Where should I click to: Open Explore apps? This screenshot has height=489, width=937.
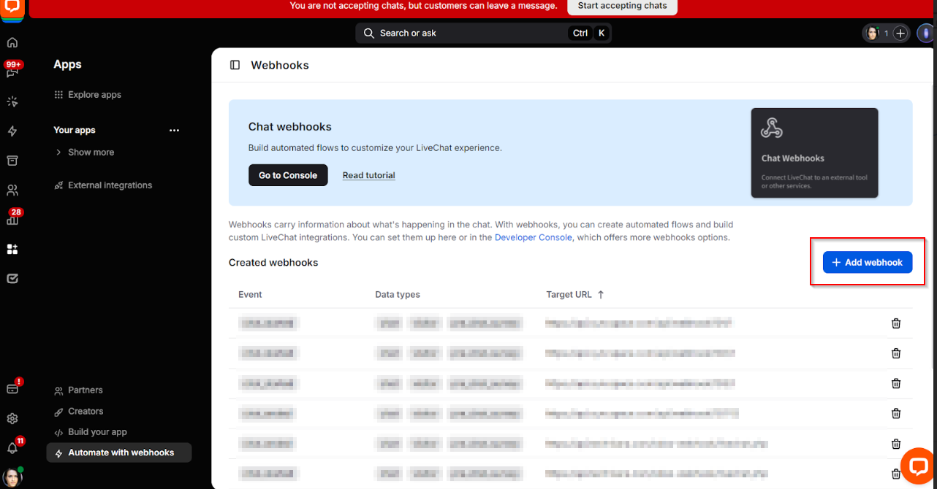coord(88,95)
